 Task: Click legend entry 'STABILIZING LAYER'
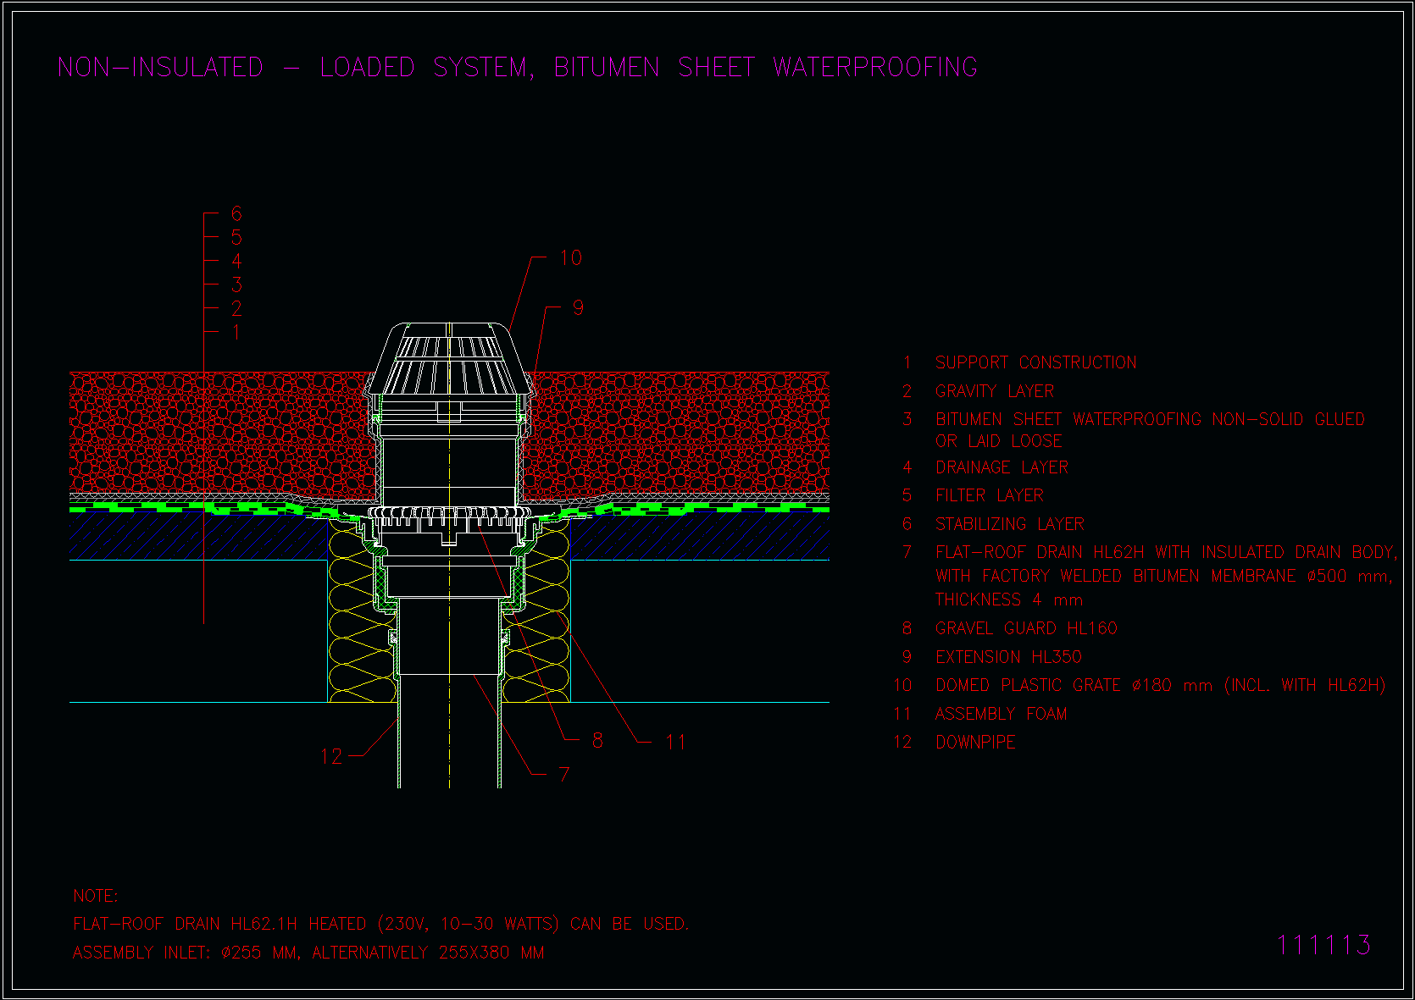(x=1009, y=524)
